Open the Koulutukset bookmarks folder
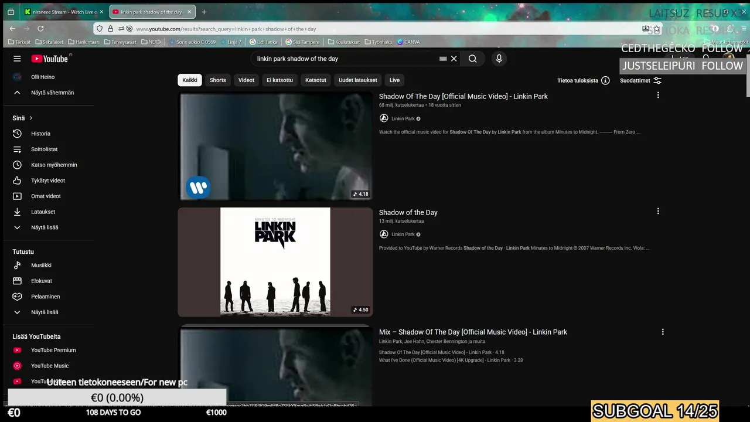This screenshot has width=750, height=422. point(343,42)
